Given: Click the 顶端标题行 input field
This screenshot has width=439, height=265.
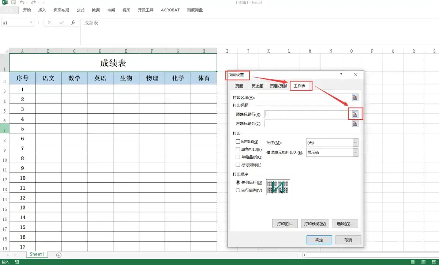Looking at the screenshot, I should pos(305,114).
